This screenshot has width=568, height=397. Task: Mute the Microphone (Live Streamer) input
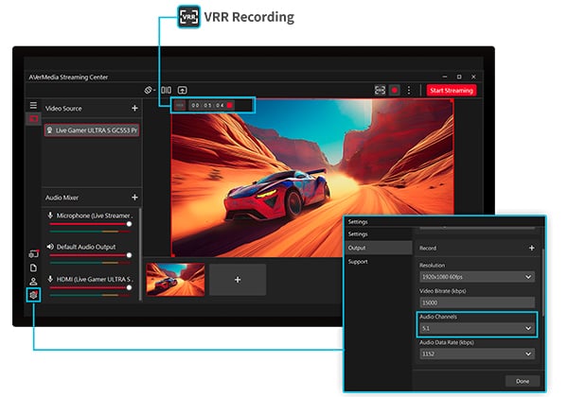(50, 216)
